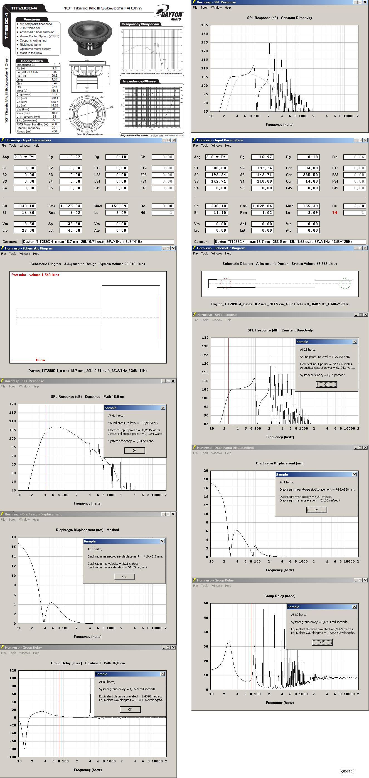The image size is (369, 778).
Task: Click the Con length field showing 235,50
Action: pos(309,174)
